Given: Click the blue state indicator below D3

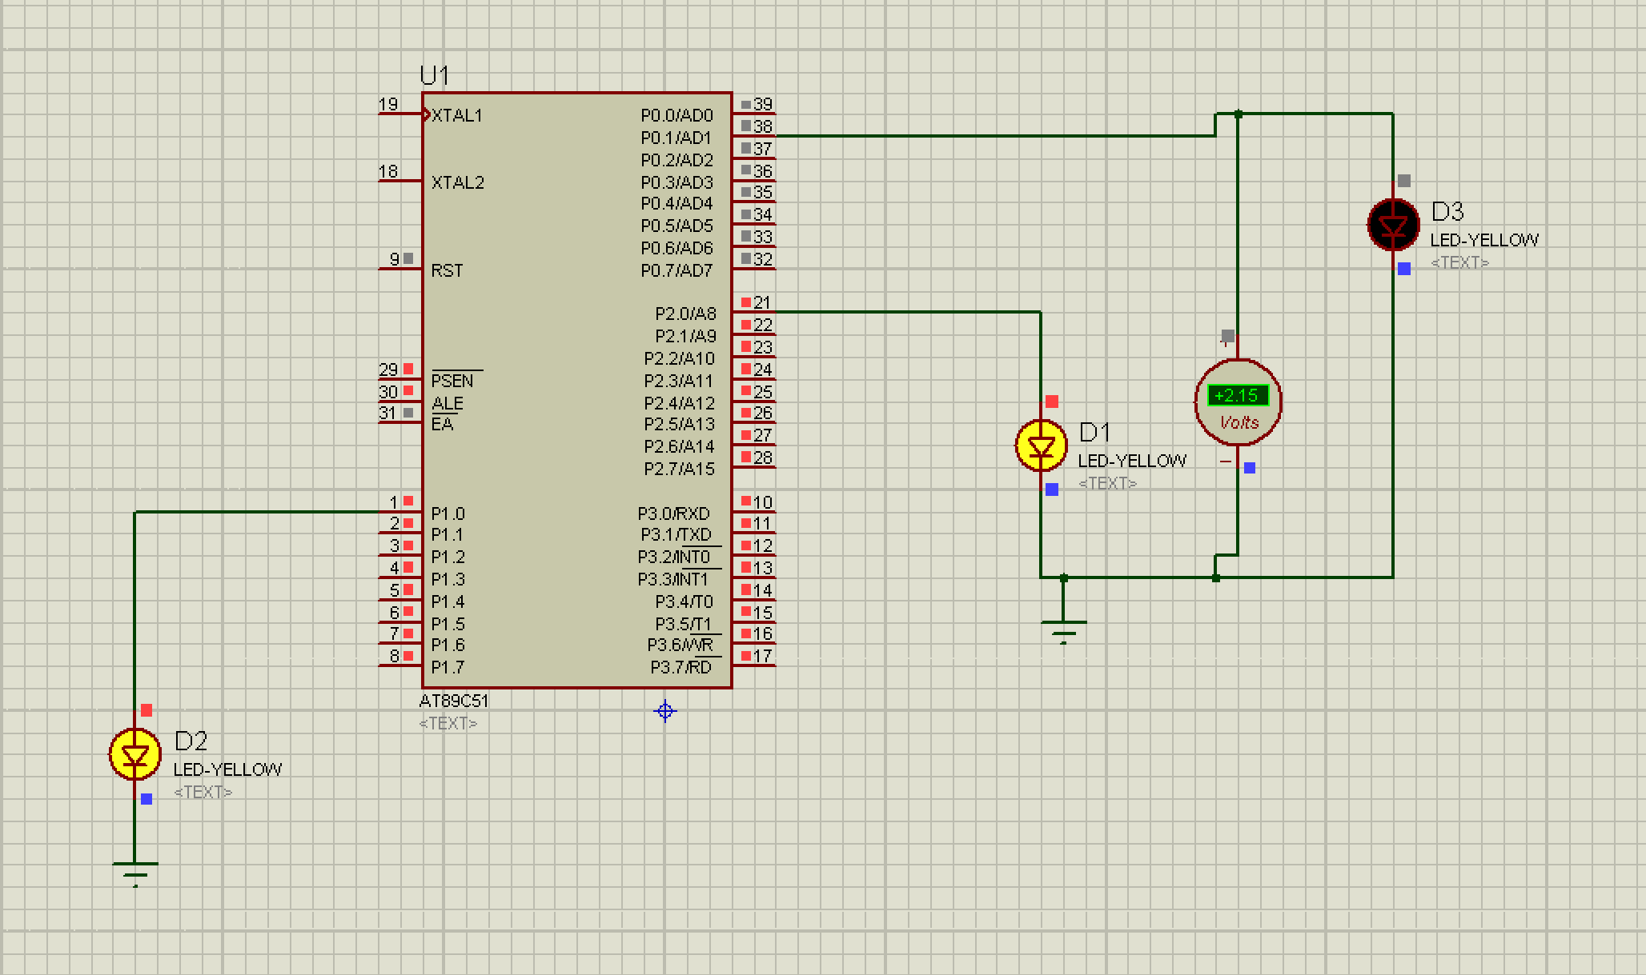Looking at the screenshot, I should pyautogui.click(x=1404, y=270).
